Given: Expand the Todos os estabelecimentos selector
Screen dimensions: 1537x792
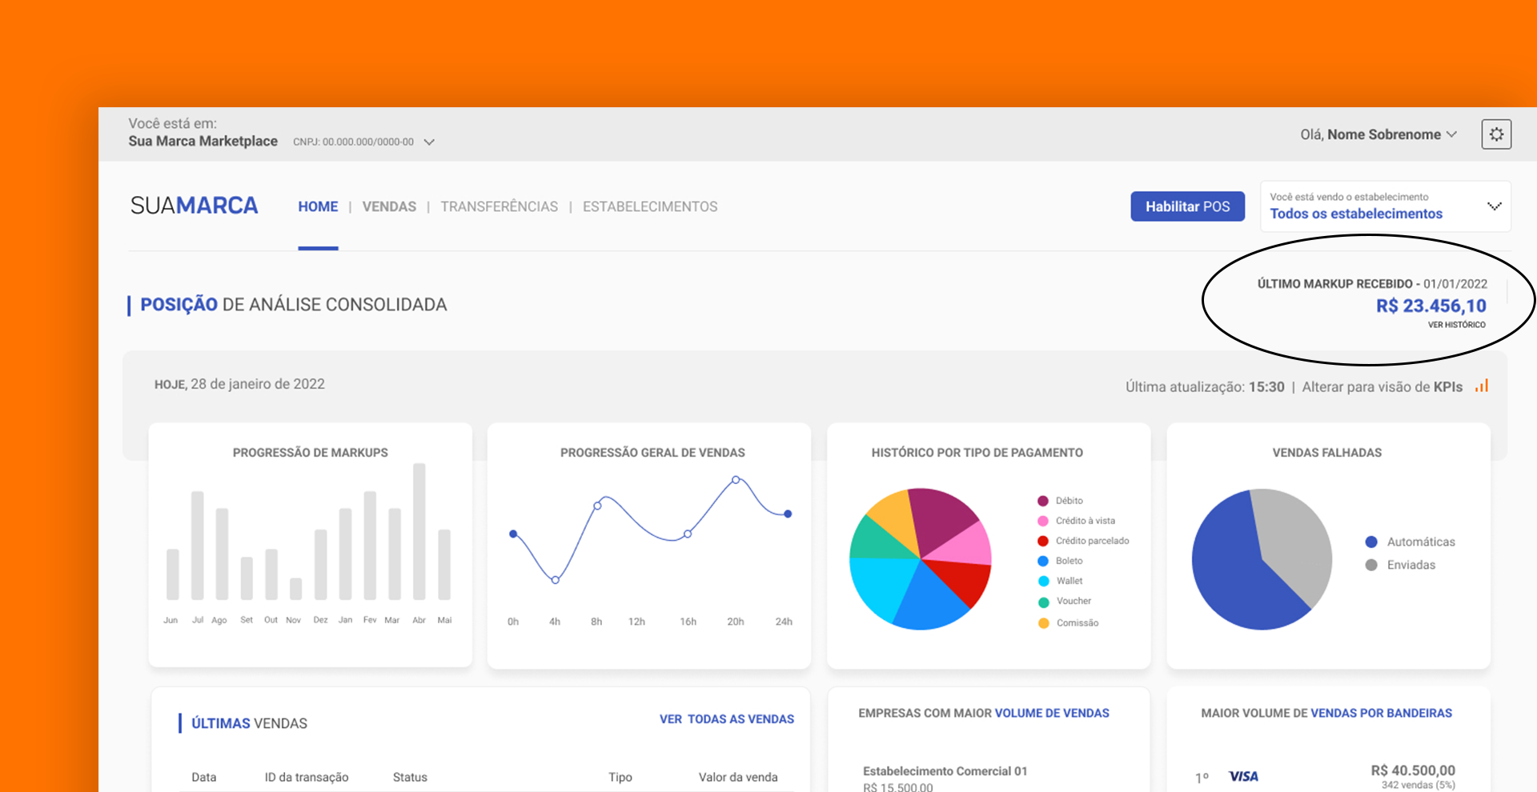Looking at the screenshot, I should pyautogui.click(x=1386, y=206).
